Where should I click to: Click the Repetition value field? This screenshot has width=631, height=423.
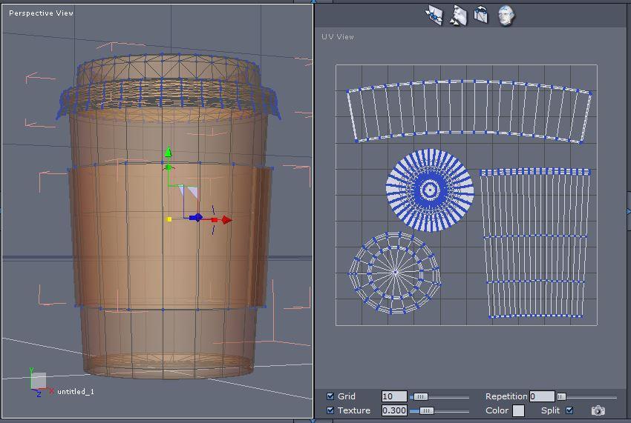pyautogui.click(x=541, y=396)
